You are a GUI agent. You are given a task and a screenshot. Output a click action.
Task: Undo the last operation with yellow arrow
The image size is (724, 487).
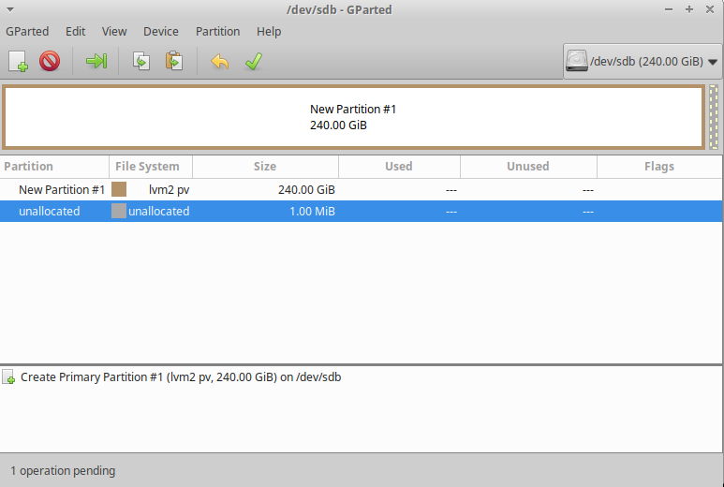[220, 61]
